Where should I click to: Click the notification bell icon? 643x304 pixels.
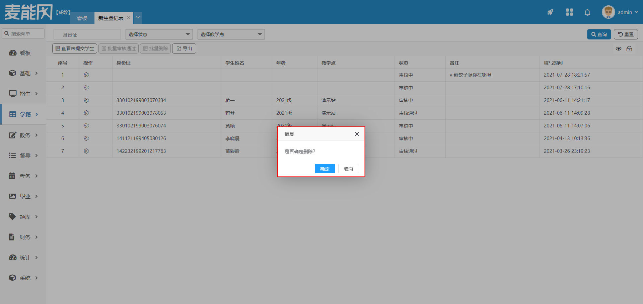pyautogui.click(x=587, y=12)
